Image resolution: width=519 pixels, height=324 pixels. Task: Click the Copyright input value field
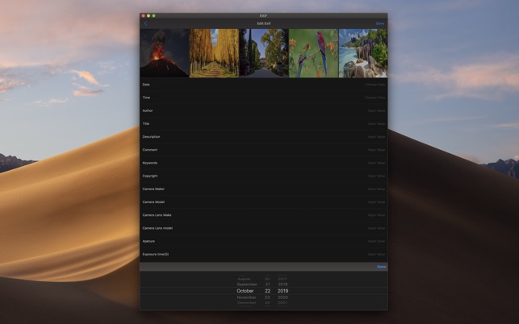tap(377, 176)
